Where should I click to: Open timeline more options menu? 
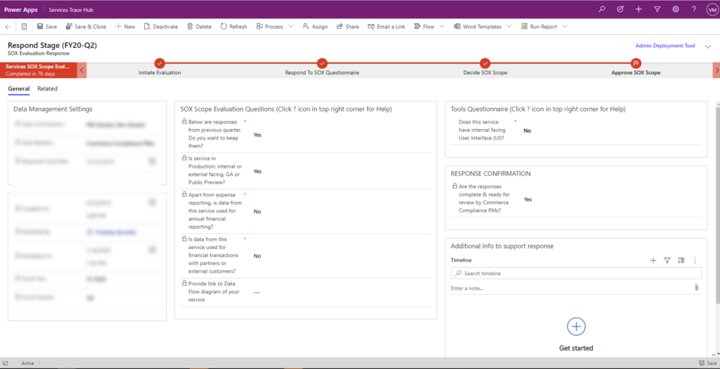click(x=695, y=260)
